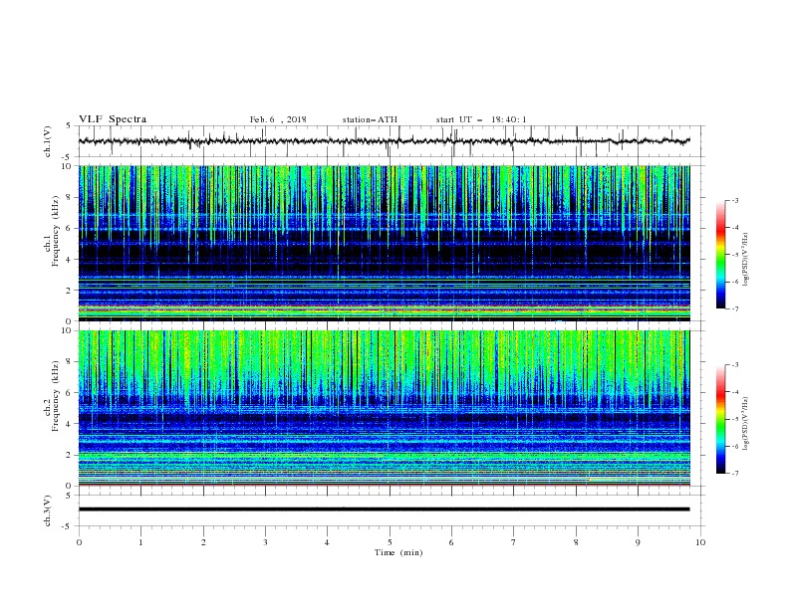Click time axis tick label "1"

click(x=140, y=542)
